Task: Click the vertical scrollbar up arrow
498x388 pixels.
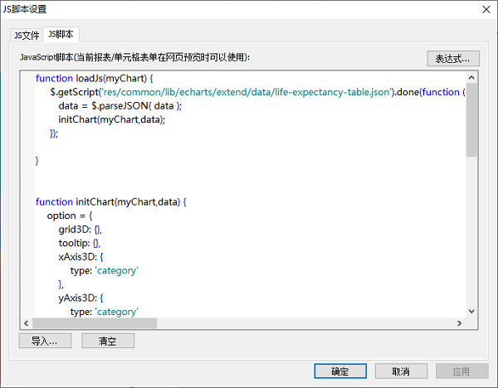Action: (471, 77)
